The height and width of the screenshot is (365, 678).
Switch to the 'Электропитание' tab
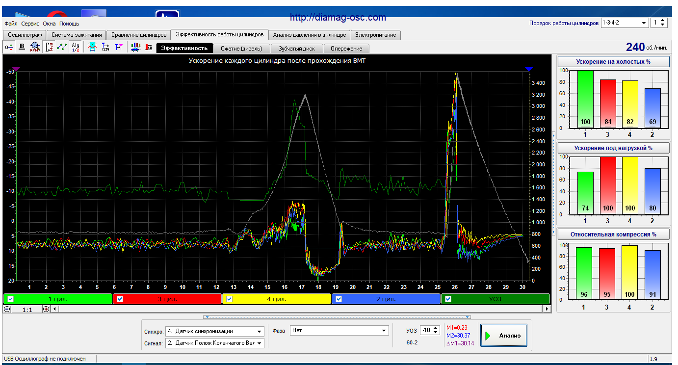point(376,35)
